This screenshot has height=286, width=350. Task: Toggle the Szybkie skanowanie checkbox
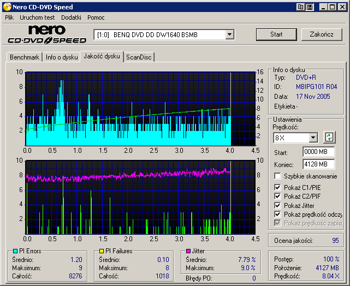pos(277,176)
